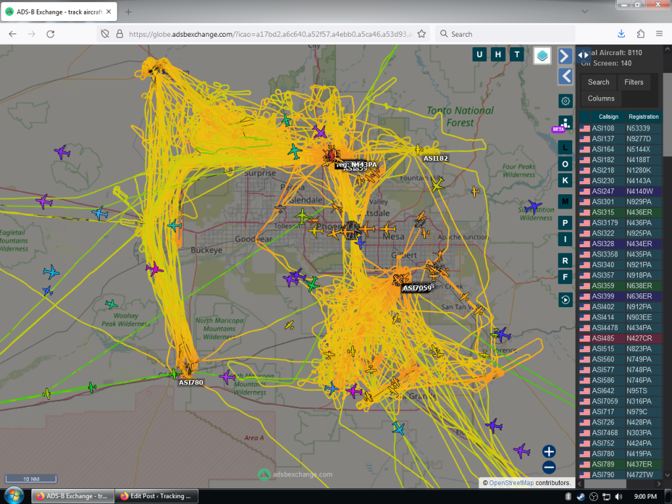
Task: Click the R map button
Action: pos(565,261)
